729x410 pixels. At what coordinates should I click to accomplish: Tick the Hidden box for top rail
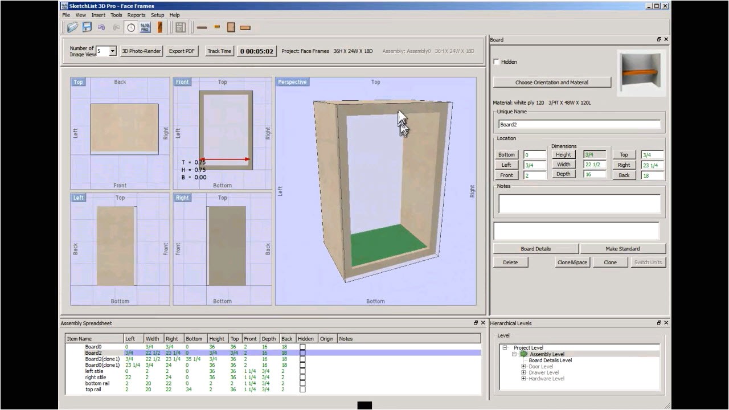(x=302, y=389)
